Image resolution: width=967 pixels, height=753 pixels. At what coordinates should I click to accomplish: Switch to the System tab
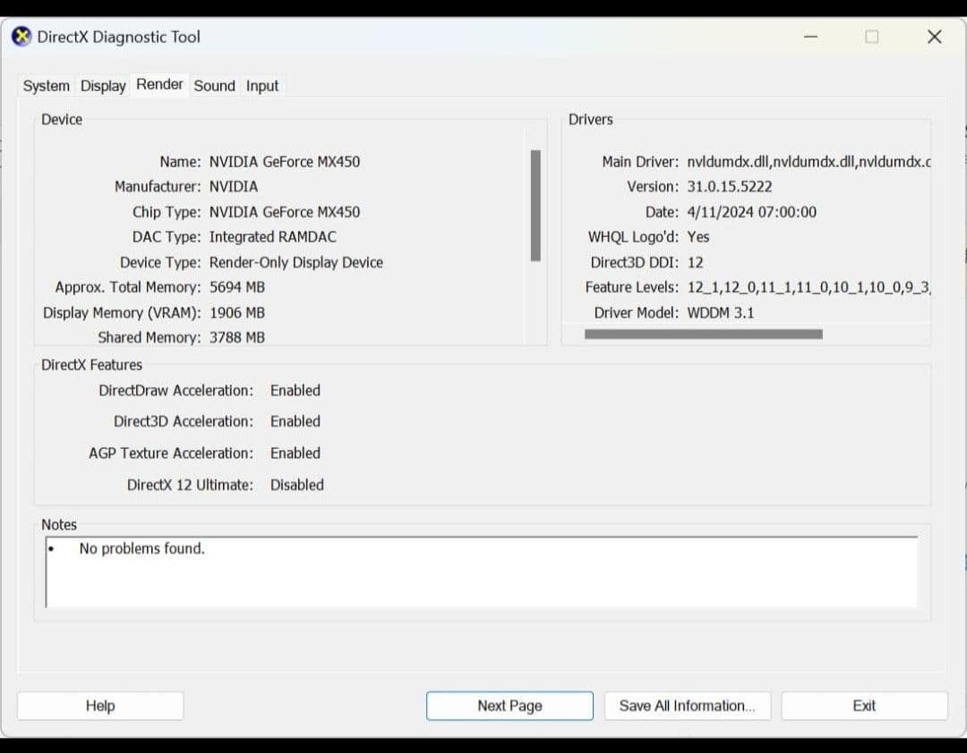coord(46,86)
